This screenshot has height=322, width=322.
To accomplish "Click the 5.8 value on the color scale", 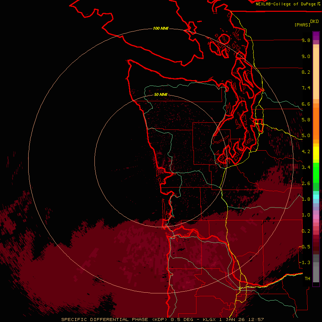I will point(306,120).
